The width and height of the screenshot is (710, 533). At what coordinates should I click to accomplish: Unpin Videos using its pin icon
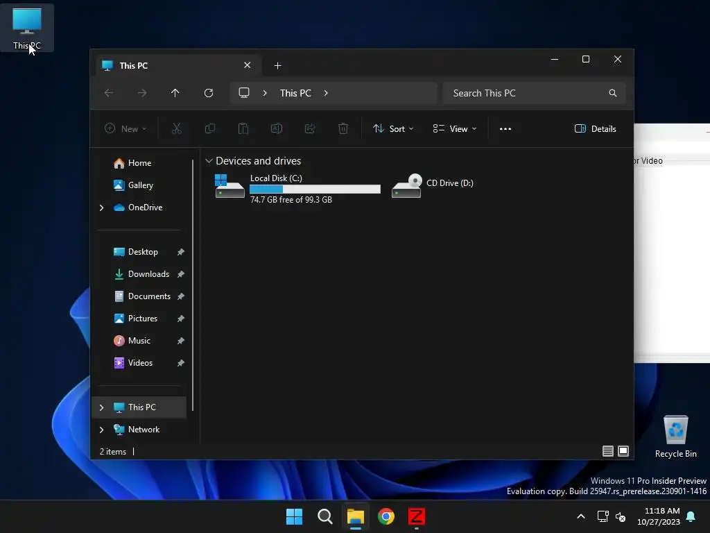181,363
